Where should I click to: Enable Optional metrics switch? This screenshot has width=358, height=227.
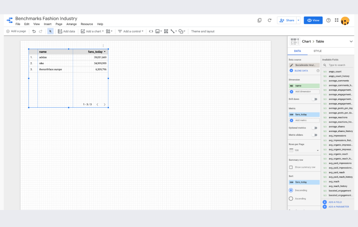tap(315, 128)
